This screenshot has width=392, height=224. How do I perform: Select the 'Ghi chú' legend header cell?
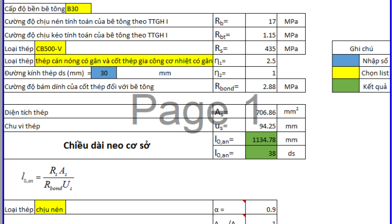click(361, 48)
